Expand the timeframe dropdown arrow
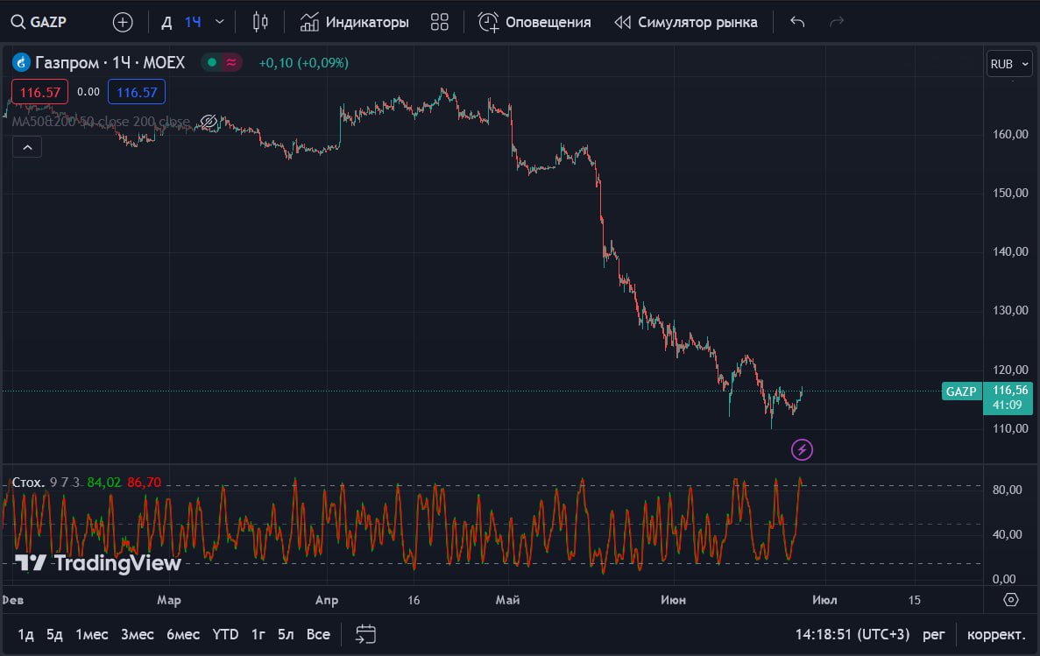 coord(220,22)
